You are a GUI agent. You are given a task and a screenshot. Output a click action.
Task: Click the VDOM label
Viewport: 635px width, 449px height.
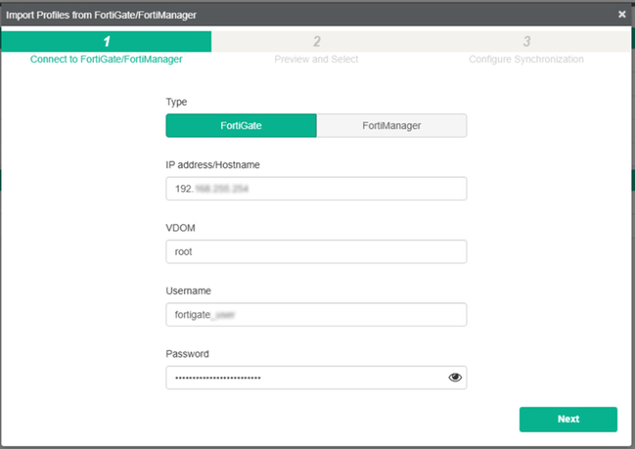tap(180, 228)
